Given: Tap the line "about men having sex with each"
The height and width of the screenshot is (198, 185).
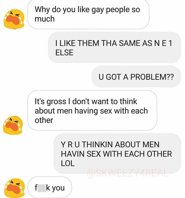Looking at the screenshot, I should pyautogui.click(x=91, y=111).
